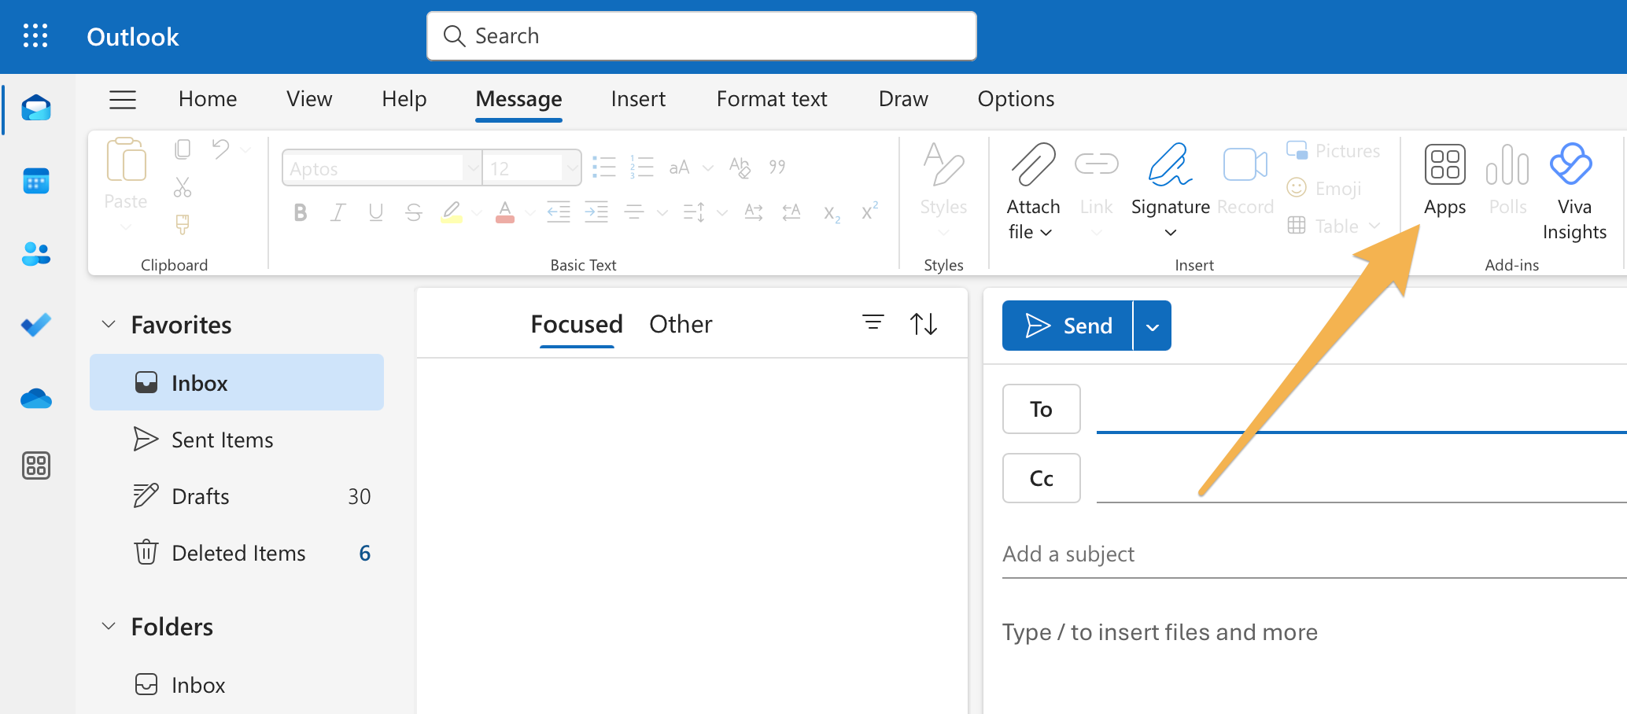Click the Copy icon in Clipboard group
Image resolution: width=1627 pixels, height=714 pixels.
(183, 149)
